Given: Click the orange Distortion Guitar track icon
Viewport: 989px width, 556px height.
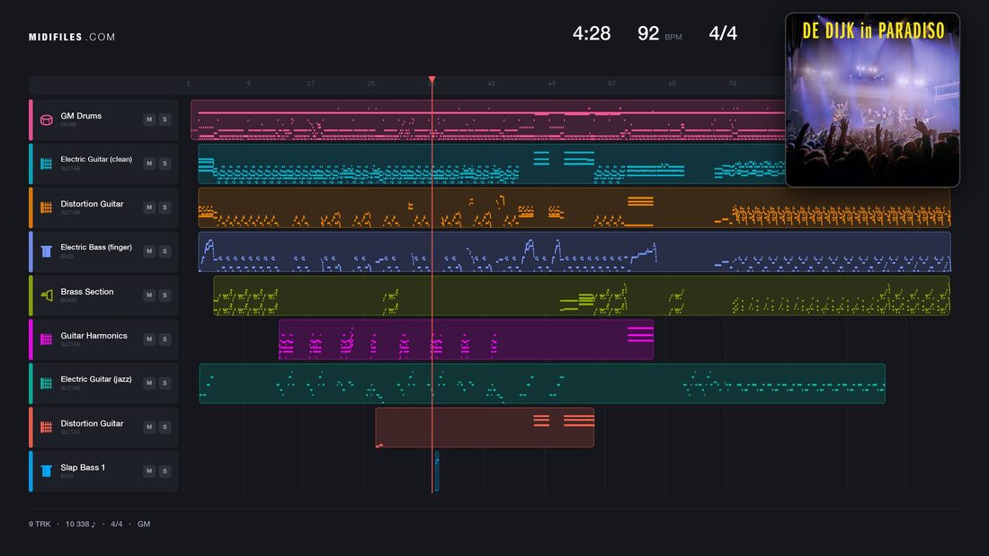Looking at the screenshot, I should click(x=46, y=207).
